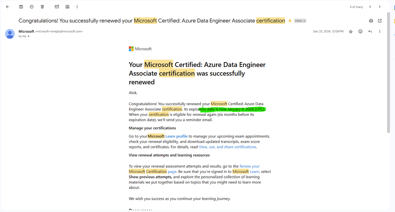Click the sender address microsoft-noreply@microsoft.com
This screenshot has width=395, height=212.
pos(59,32)
